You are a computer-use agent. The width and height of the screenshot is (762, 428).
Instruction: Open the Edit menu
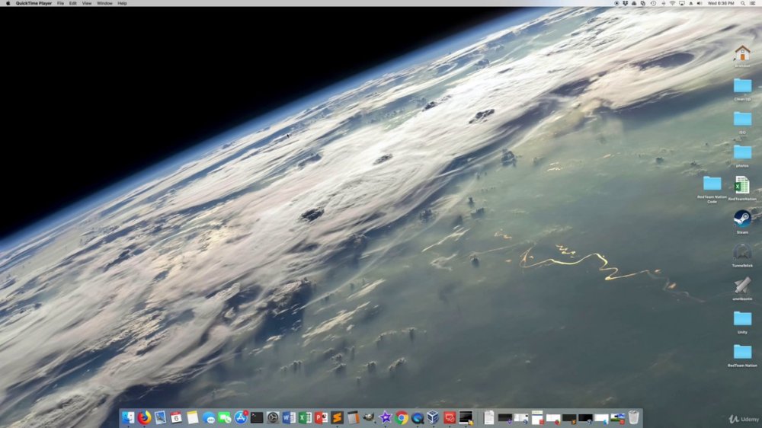pyautogui.click(x=73, y=3)
